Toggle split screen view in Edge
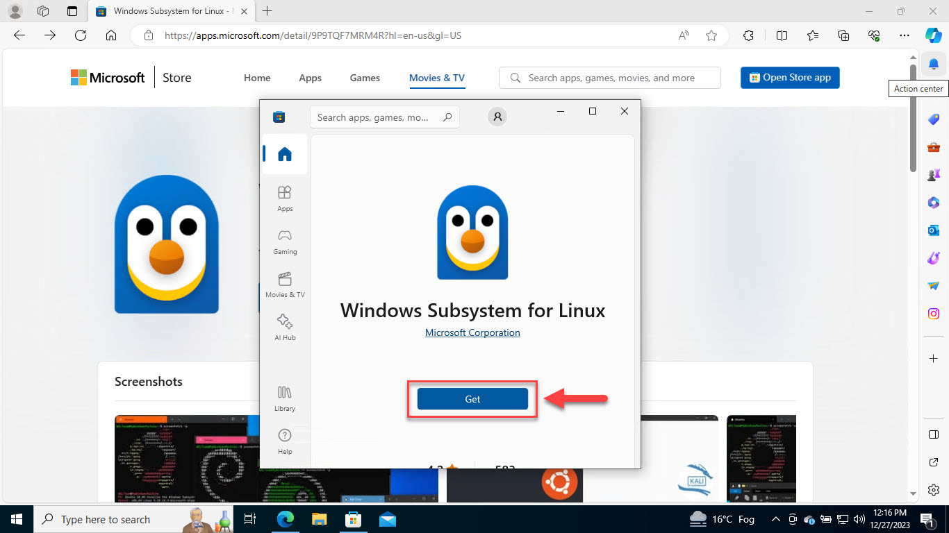949x533 pixels. click(781, 35)
